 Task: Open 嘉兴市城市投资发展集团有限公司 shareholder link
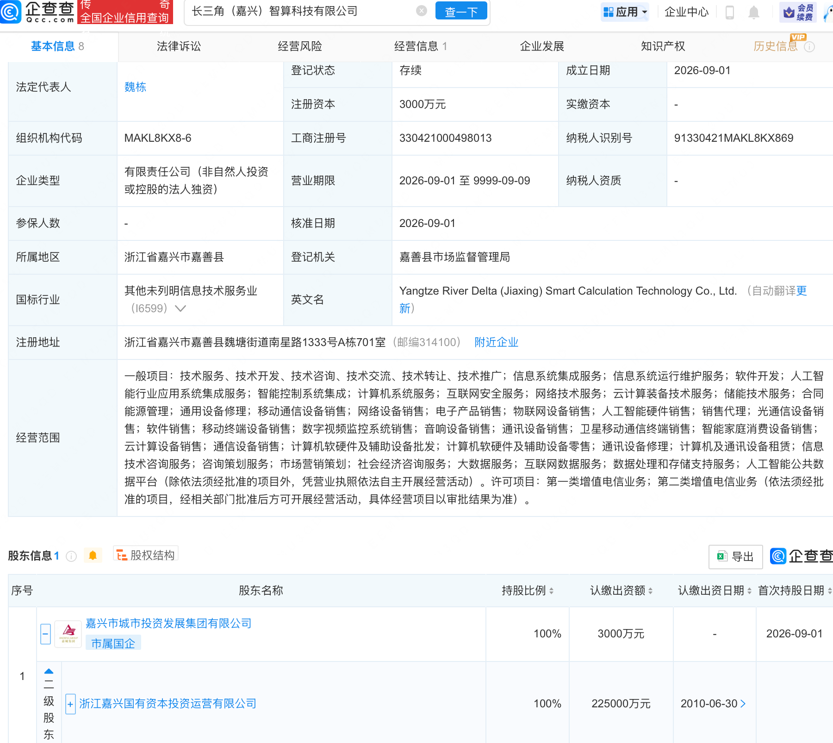[x=168, y=623]
